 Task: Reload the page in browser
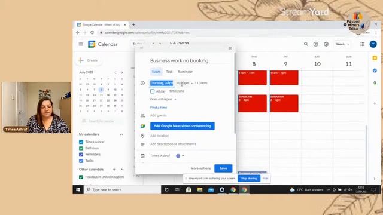click(x=92, y=33)
